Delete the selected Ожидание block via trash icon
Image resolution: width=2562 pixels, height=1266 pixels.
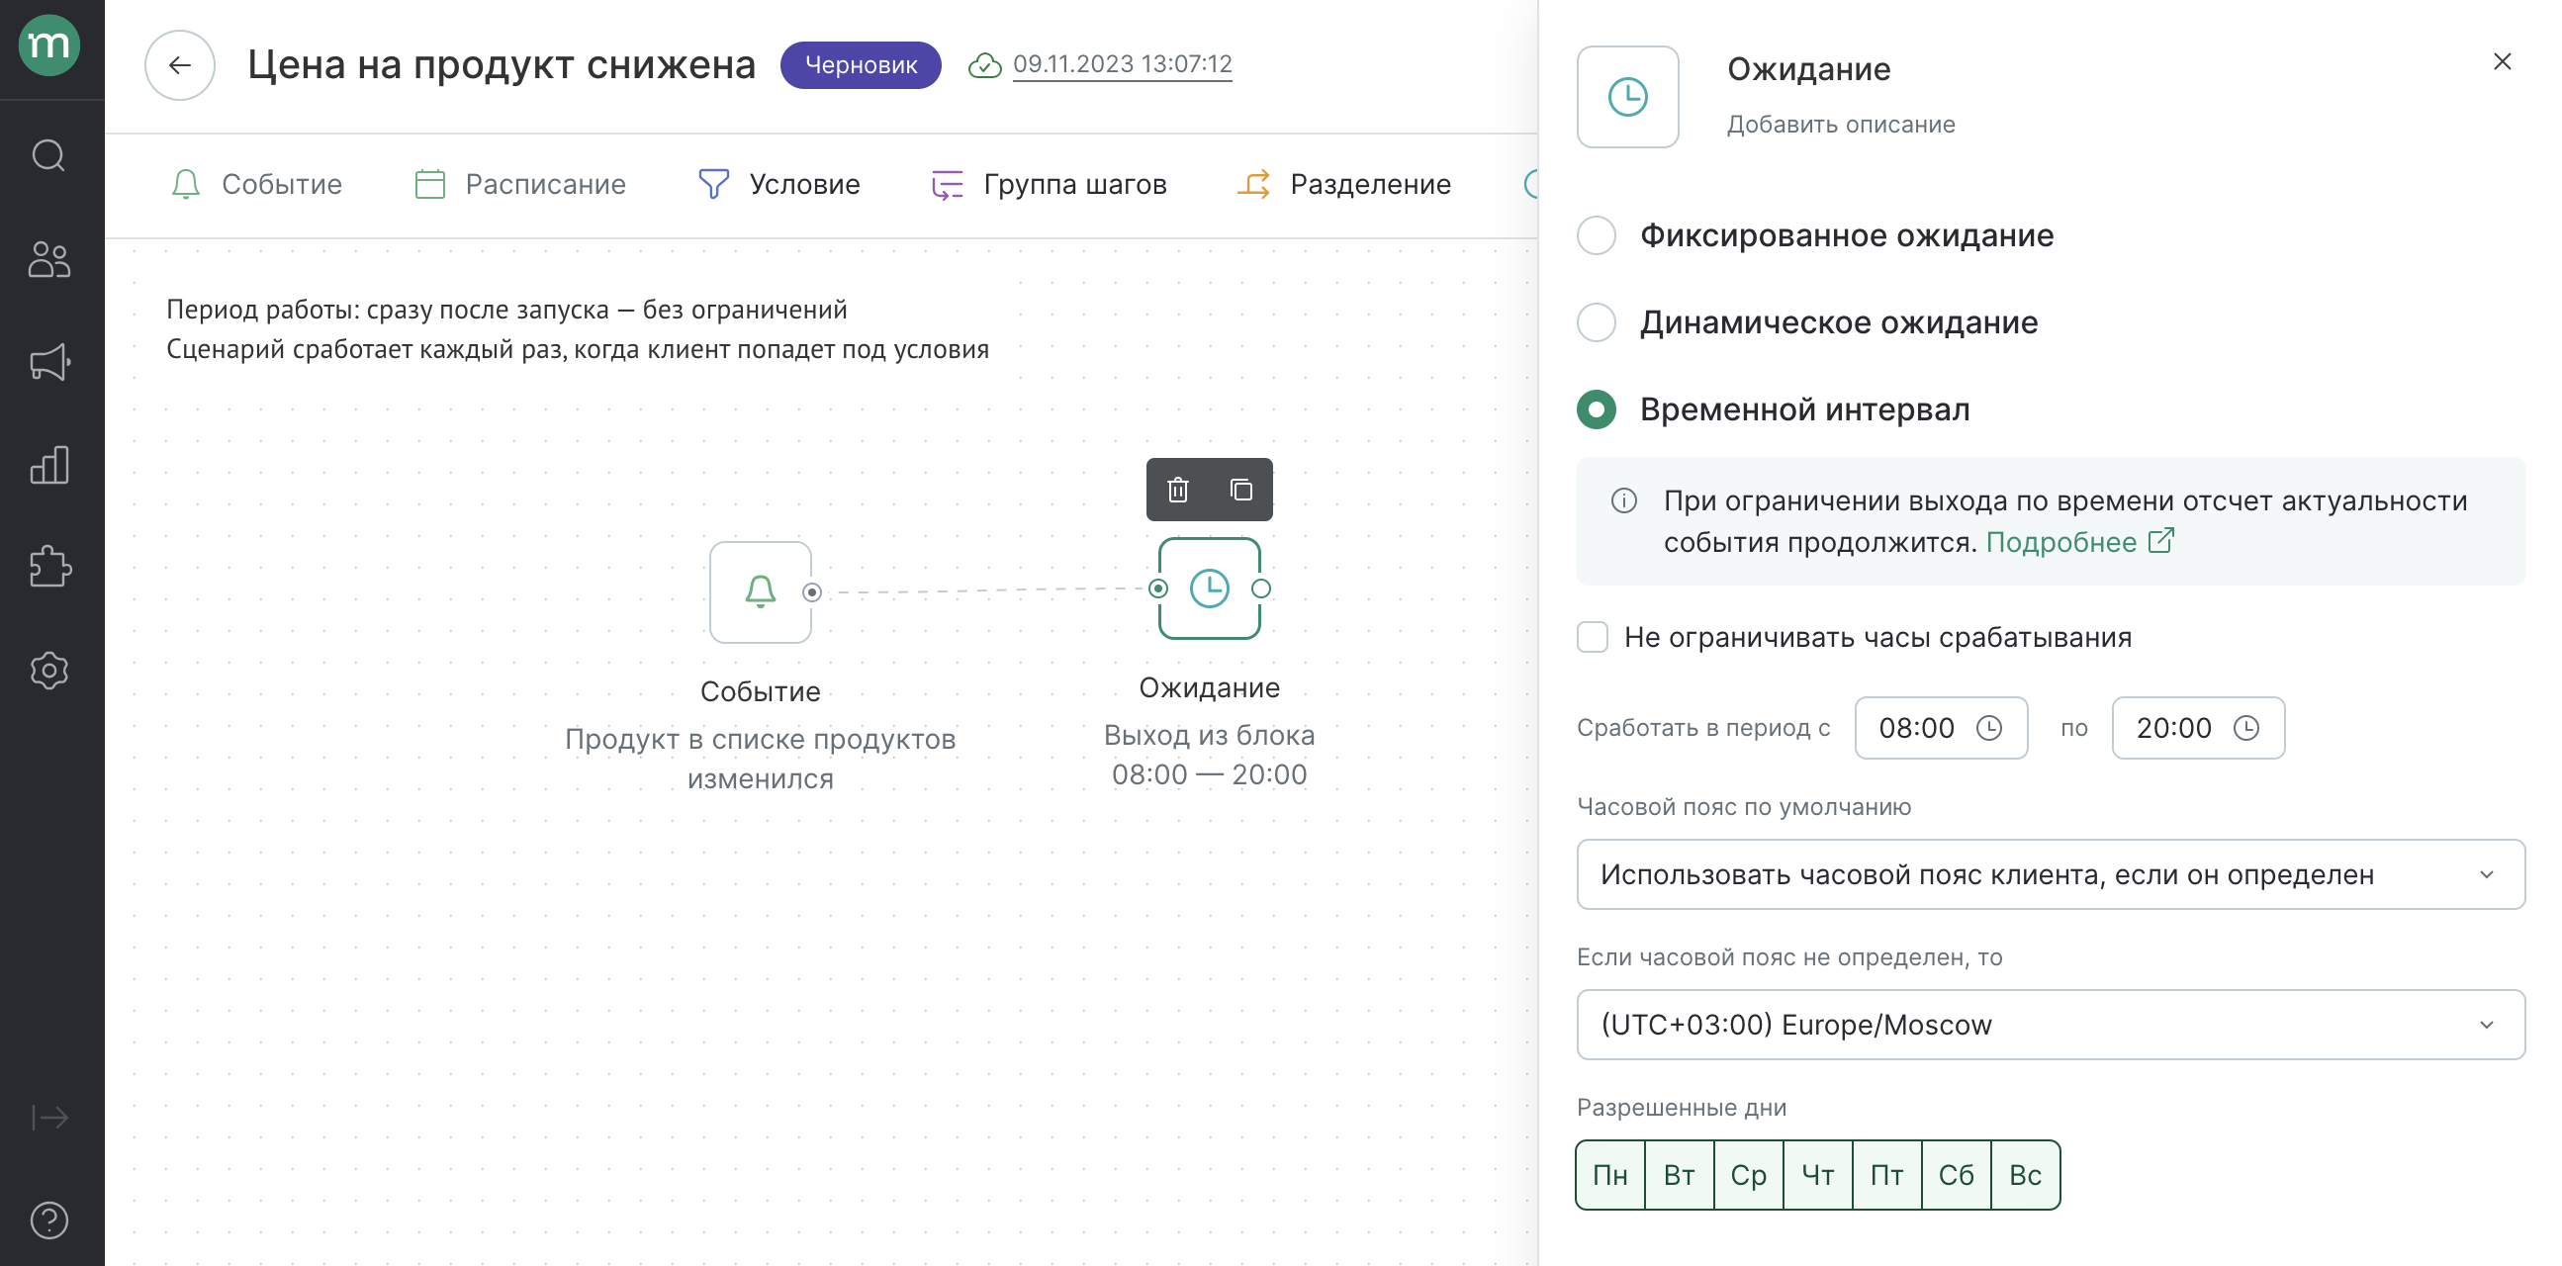(1177, 490)
